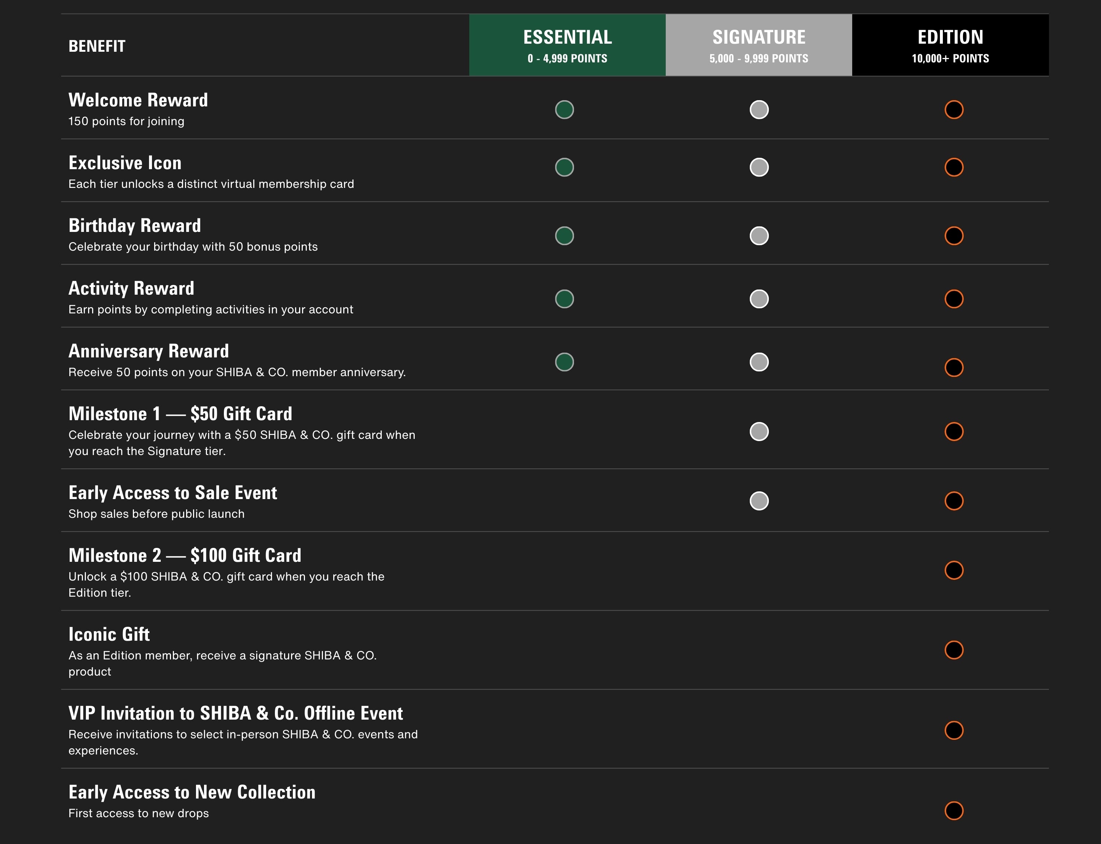
Task: Click the Iconic Gift benefit title
Action: 109,634
